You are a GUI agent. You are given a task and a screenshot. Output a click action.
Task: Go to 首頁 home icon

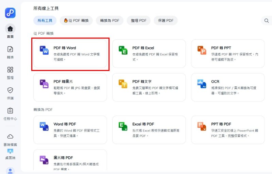click(10, 29)
